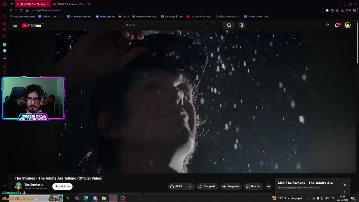Screen dimensions: 359x202
Task: Open the Opera AI assistant button
Action: (348, 10)
